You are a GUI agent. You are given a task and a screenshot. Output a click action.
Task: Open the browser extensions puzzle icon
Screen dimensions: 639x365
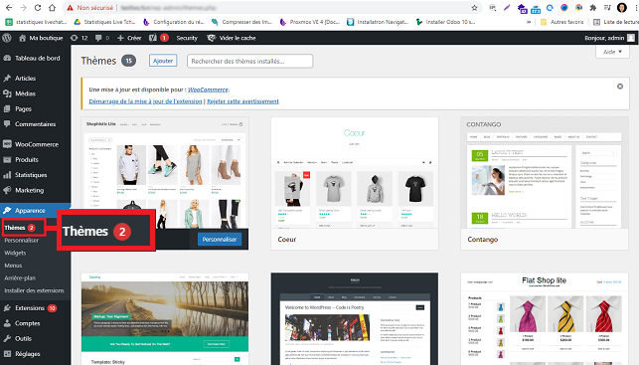pos(593,8)
